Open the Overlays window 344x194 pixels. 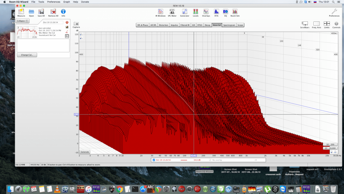206,13
